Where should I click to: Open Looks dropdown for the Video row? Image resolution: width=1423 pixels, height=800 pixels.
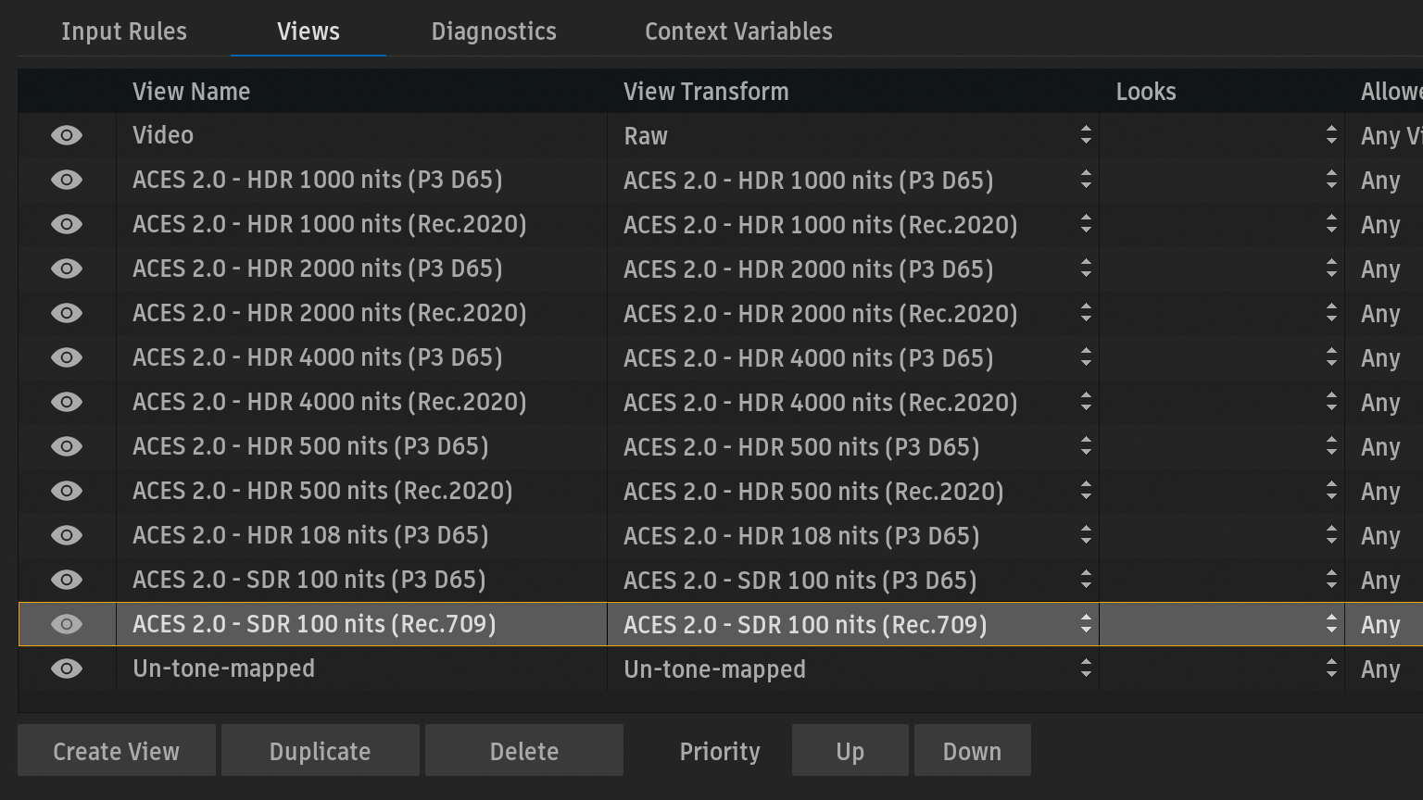(x=1221, y=136)
